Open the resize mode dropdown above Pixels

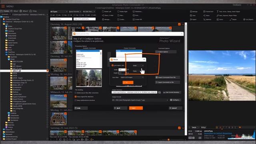138,66
